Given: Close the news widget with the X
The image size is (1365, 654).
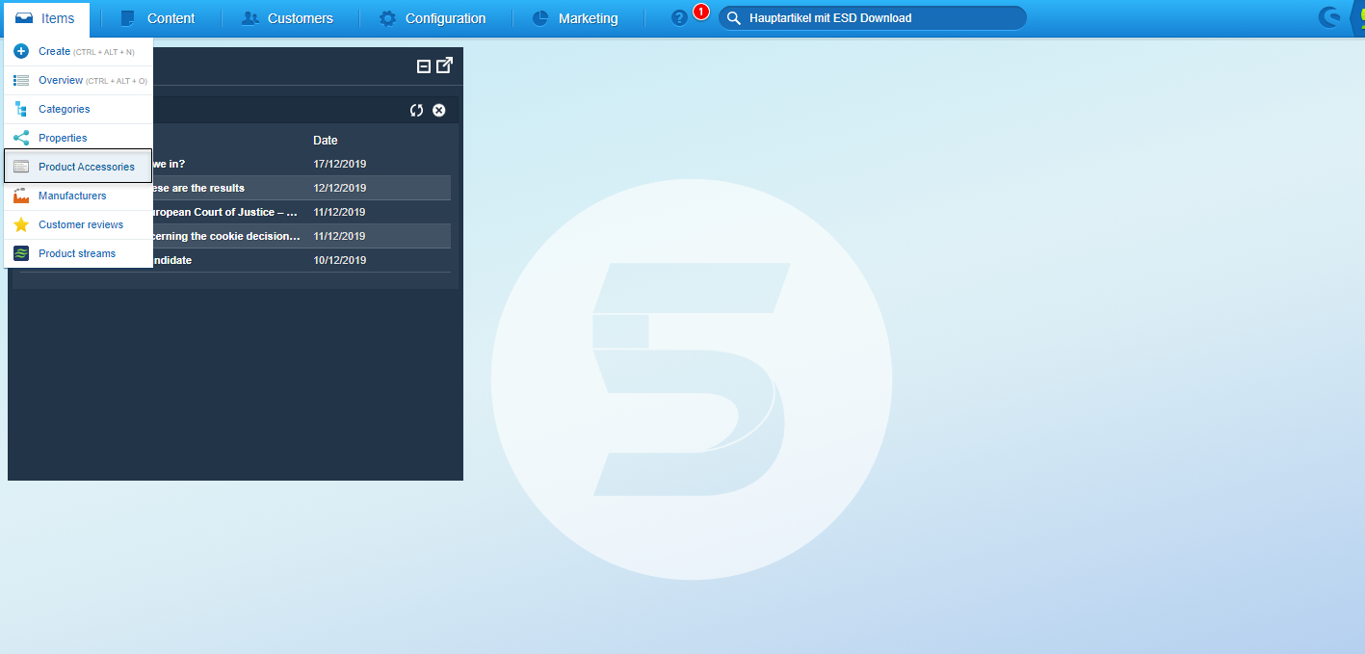Looking at the screenshot, I should [x=439, y=110].
